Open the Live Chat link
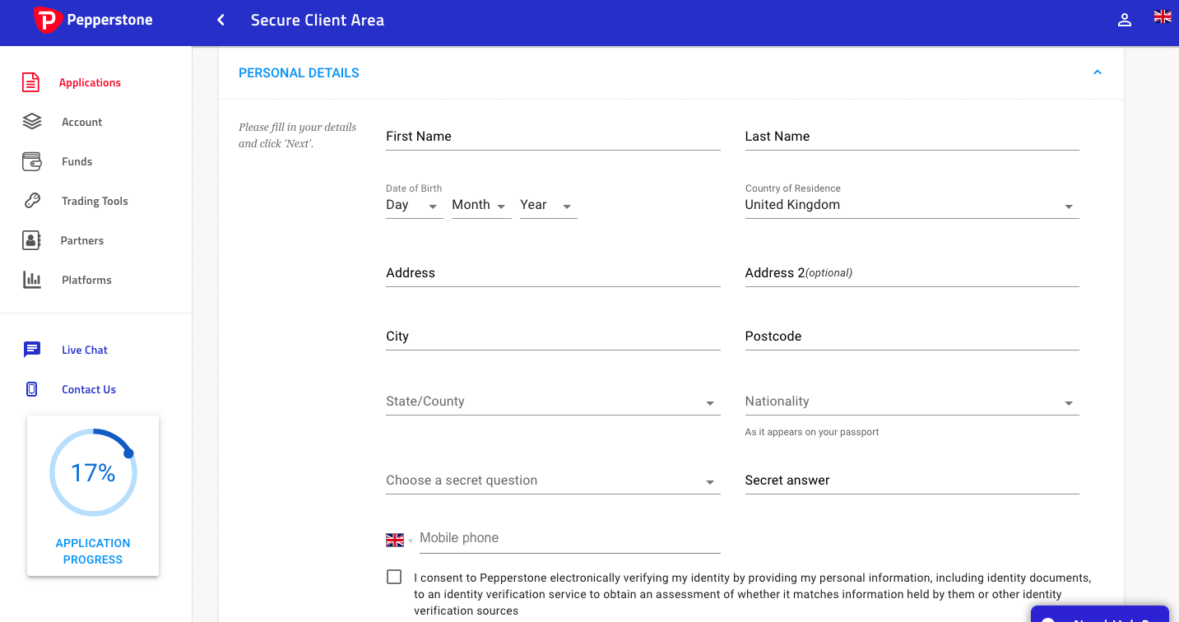Screen dimensions: 1179x622 85,350
